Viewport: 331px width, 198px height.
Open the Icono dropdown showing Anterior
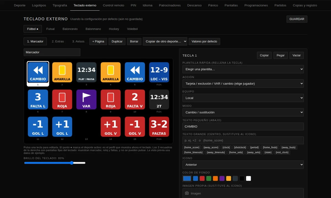tap(243, 164)
